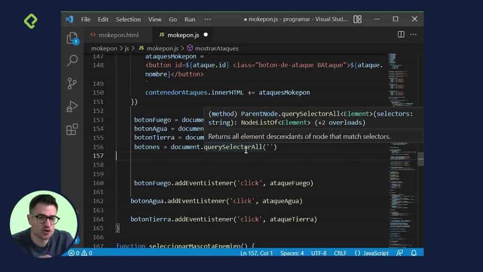Switch to the mokepon.html tab
Image resolution: width=483 pixels, height=272 pixels.
click(117, 34)
